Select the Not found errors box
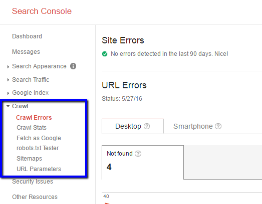 click(143, 162)
